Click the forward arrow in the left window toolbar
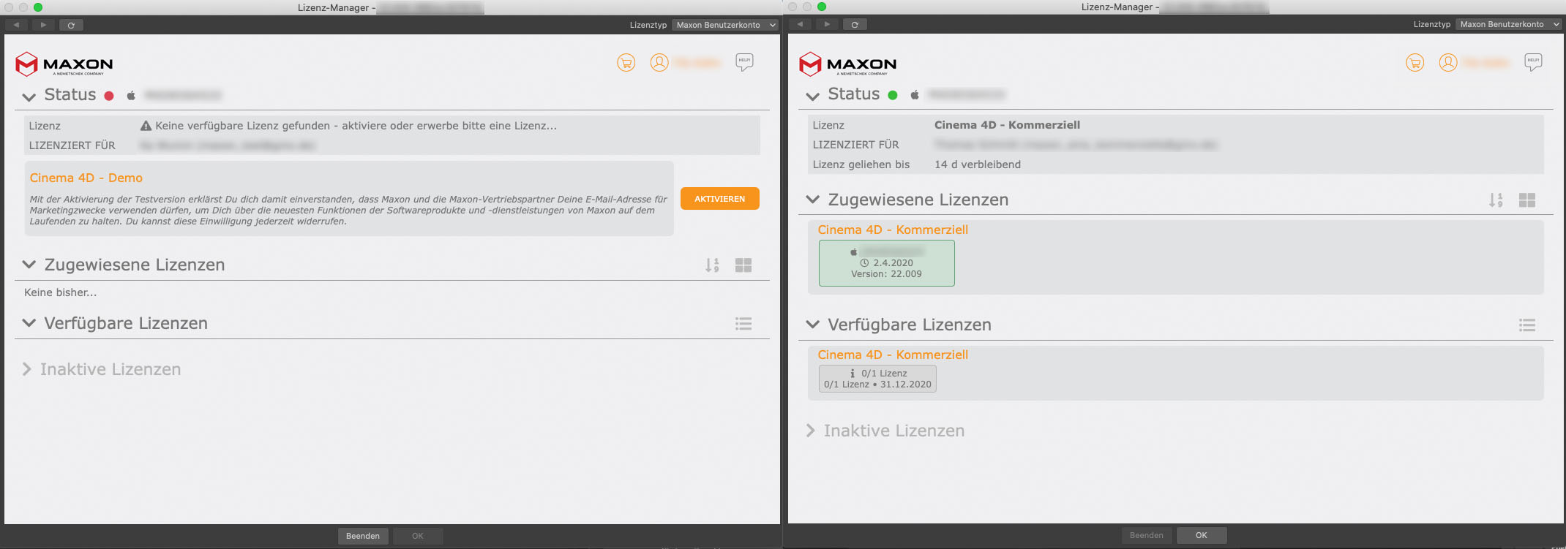 43,25
